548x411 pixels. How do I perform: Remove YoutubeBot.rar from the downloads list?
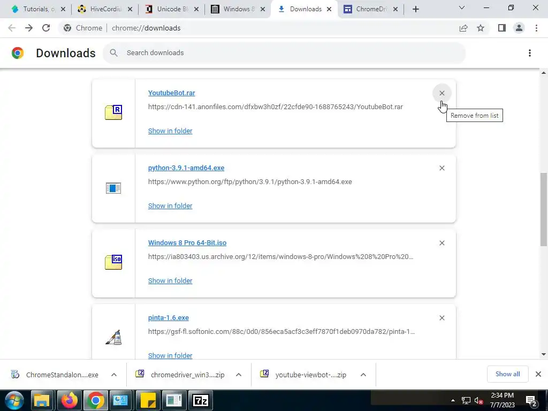point(442,93)
